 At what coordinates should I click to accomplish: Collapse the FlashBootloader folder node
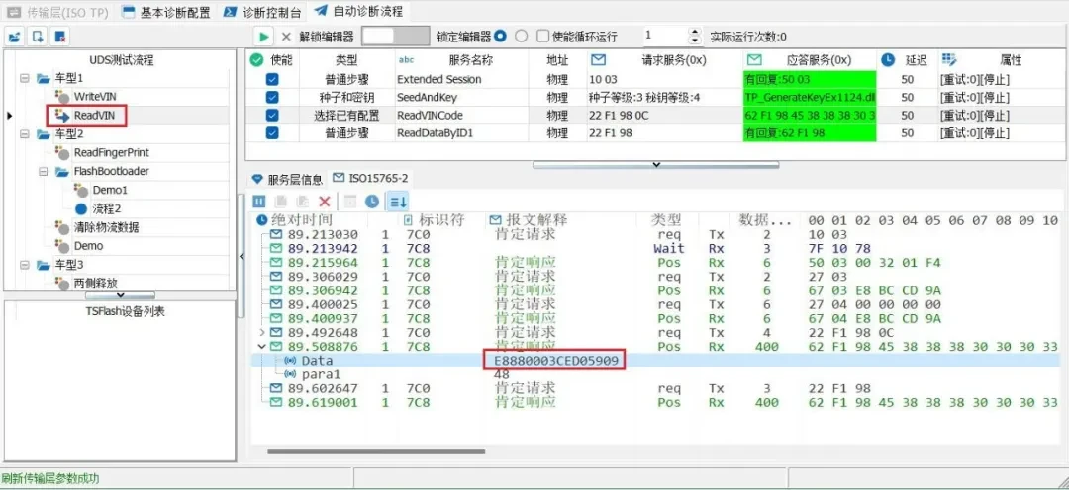point(44,171)
